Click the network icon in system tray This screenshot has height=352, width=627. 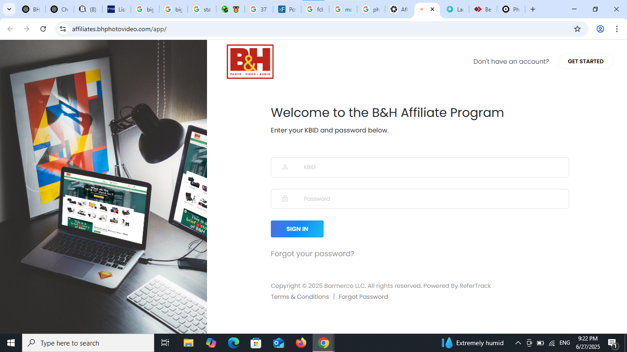point(552,343)
